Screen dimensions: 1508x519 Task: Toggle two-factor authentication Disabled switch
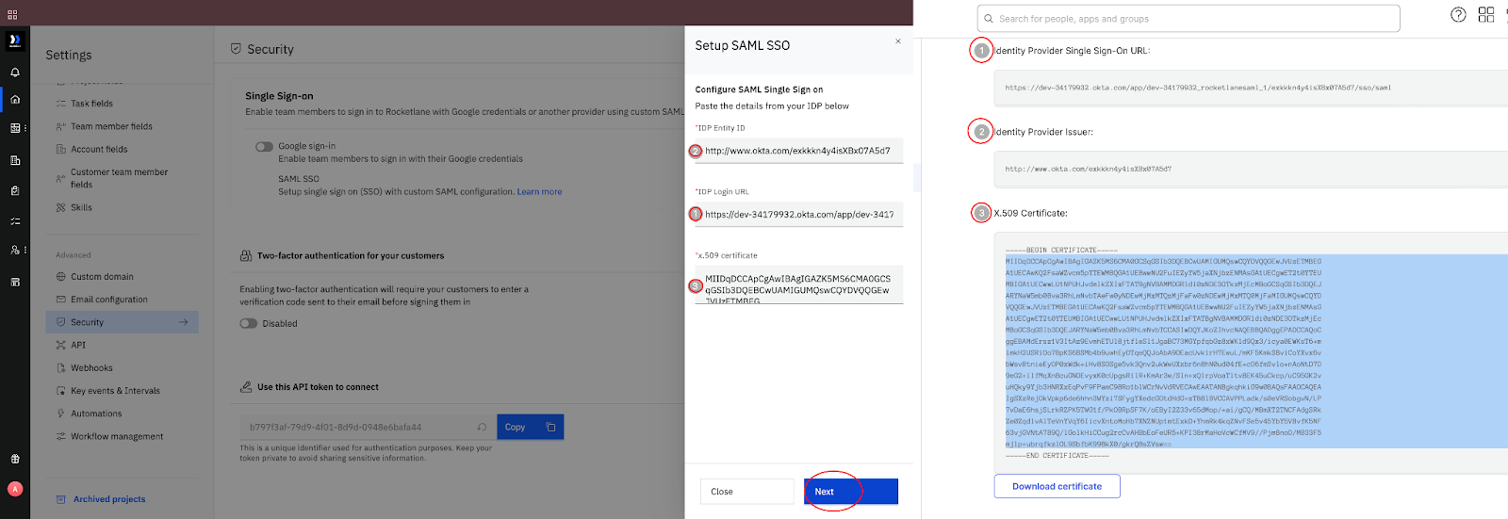pos(249,323)
